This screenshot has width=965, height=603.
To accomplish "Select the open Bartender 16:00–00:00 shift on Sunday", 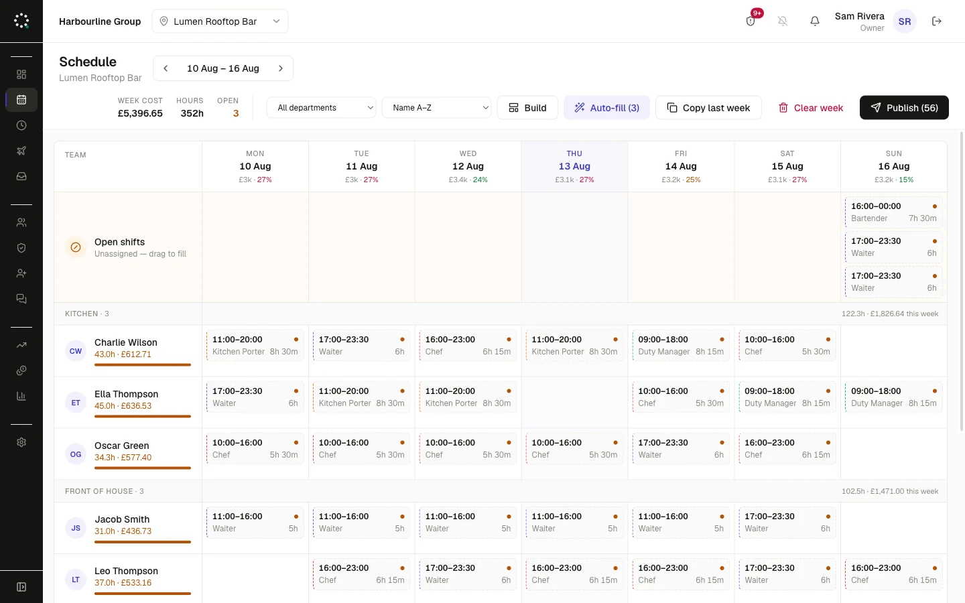I will point(894,212).
